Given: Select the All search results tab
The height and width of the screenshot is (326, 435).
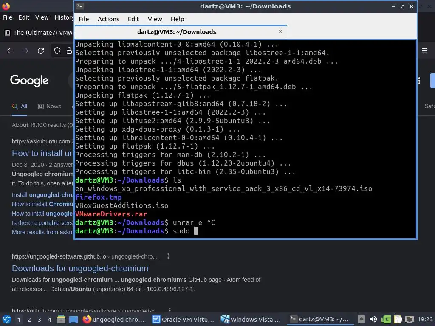Looking at the screenshot, I should [x=20, y=106].
